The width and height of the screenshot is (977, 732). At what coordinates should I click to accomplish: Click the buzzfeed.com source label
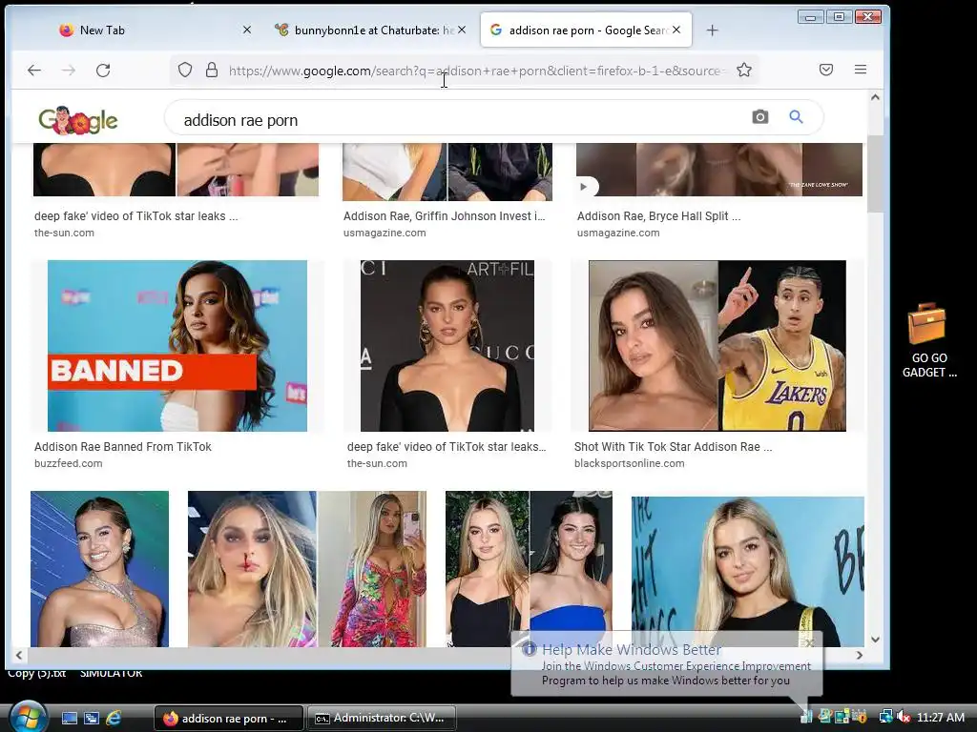(68, 463)
